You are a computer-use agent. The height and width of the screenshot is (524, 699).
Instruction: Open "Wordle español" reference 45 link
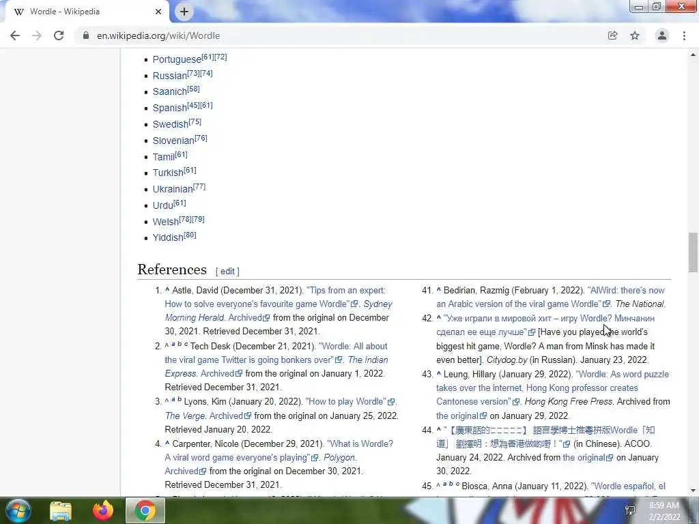point(628,486)
